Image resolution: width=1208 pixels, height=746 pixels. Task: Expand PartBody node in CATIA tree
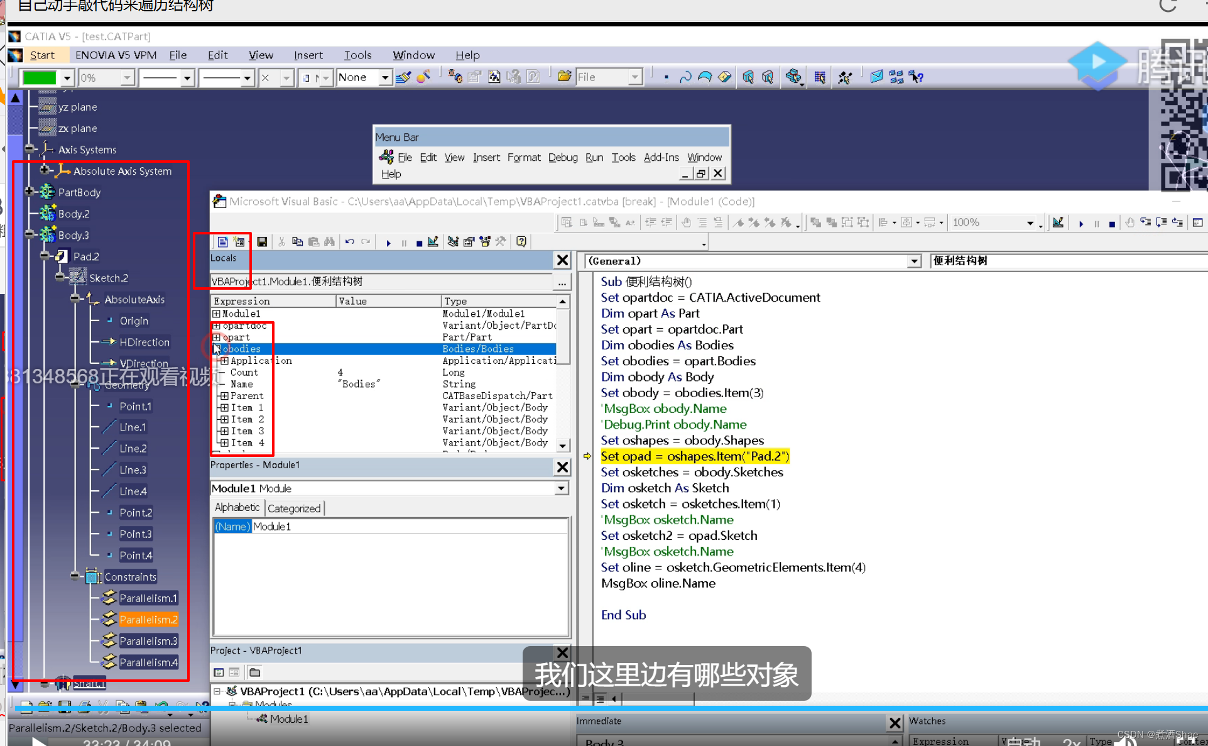click(x=29, y=192)
